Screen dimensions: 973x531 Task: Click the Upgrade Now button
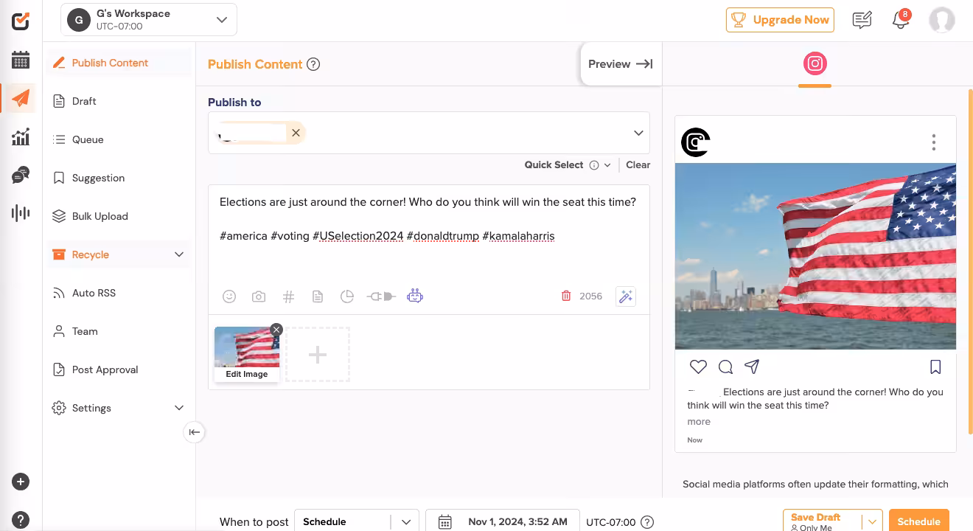pyautogui.click(x=780, y=20)
